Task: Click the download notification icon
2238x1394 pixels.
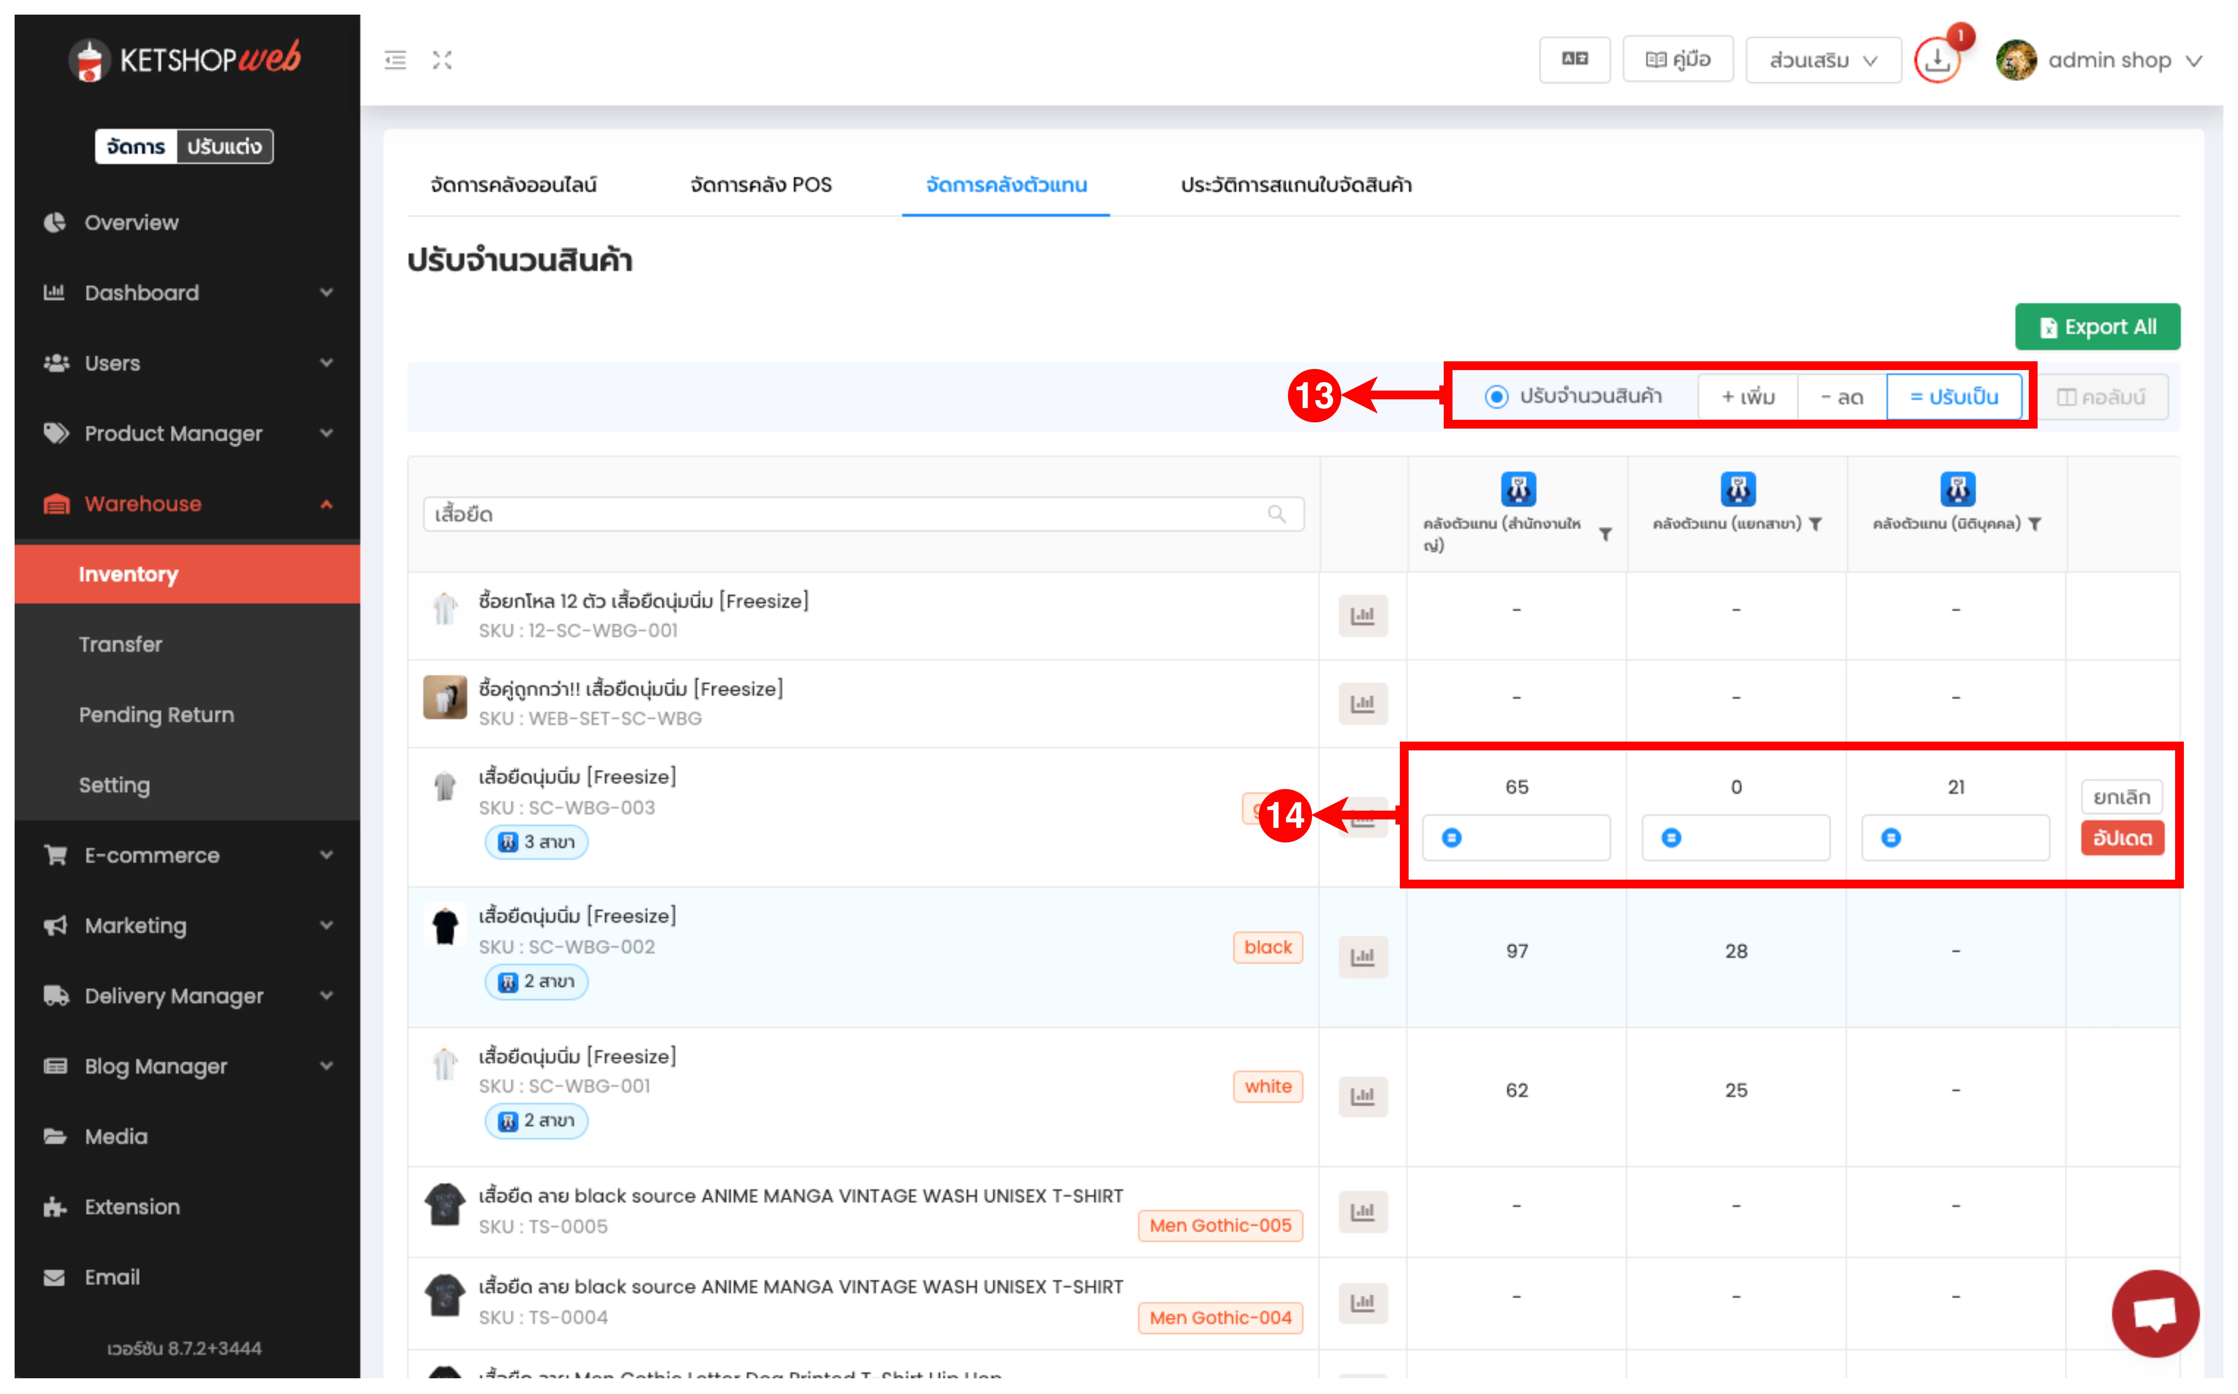Action: 1937,61
